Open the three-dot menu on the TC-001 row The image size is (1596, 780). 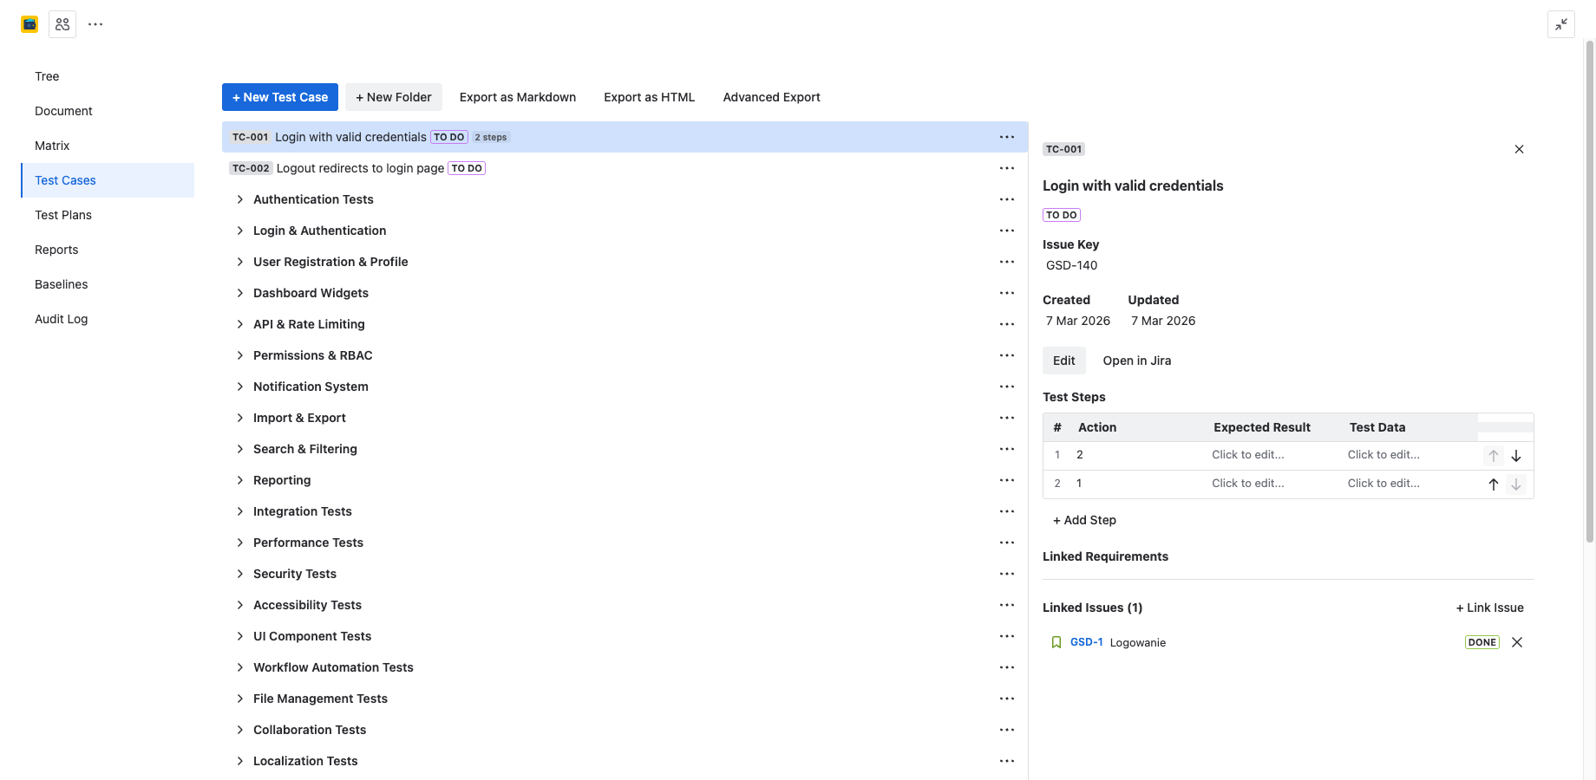pyautogui.click(x=1007, y=136)
